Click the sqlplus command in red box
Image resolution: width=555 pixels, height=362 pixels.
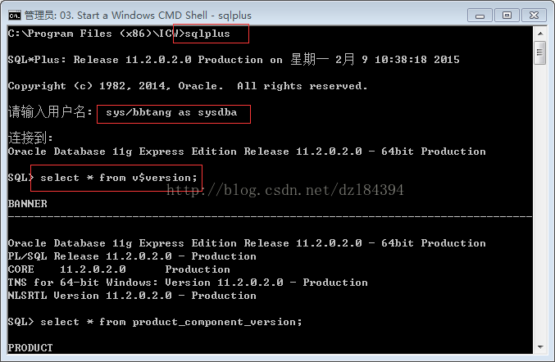(207, 34)
